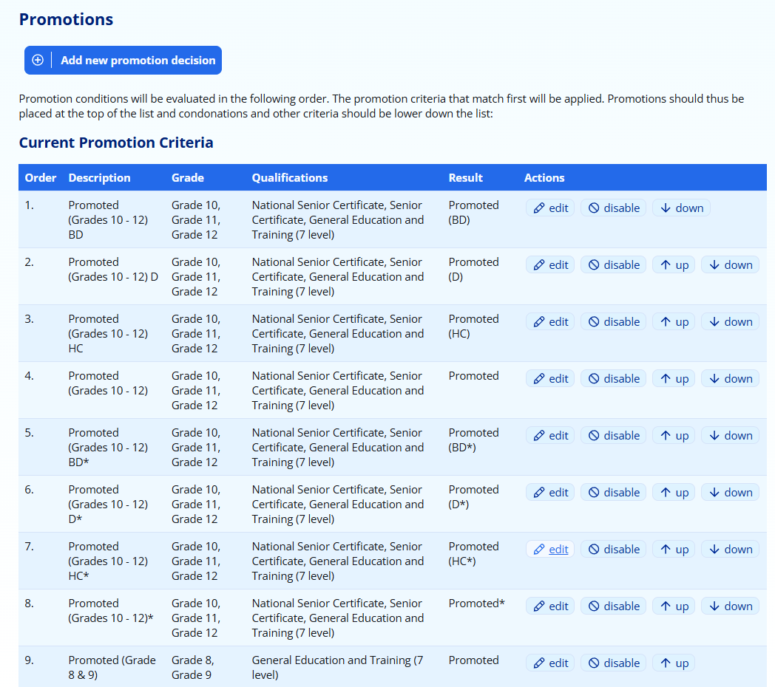Disable promotion criterion number 1

click(x=613, y=208)
